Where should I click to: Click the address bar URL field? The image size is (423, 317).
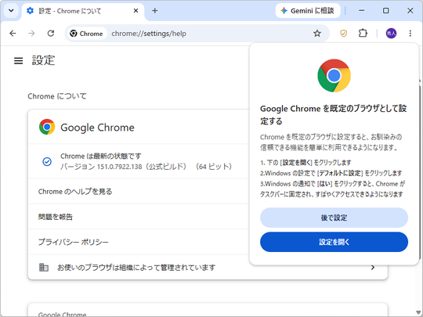tap(211, 34)
